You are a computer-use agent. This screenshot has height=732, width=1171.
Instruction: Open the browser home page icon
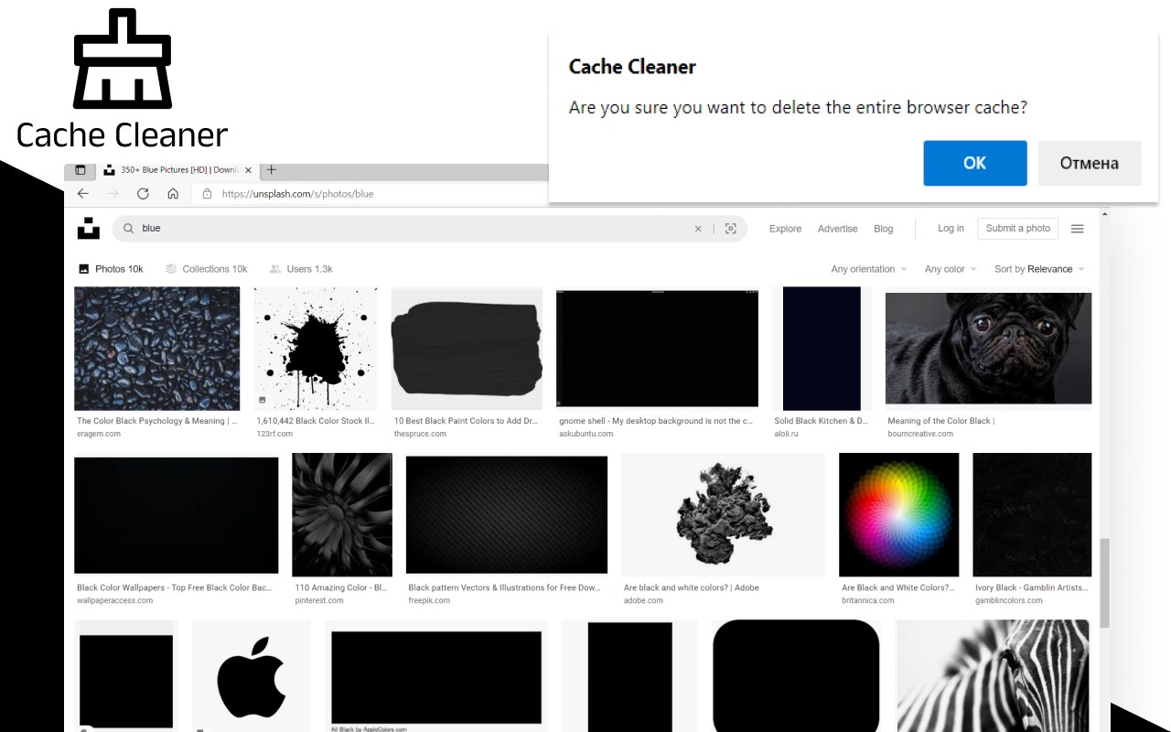click(173, 194)
